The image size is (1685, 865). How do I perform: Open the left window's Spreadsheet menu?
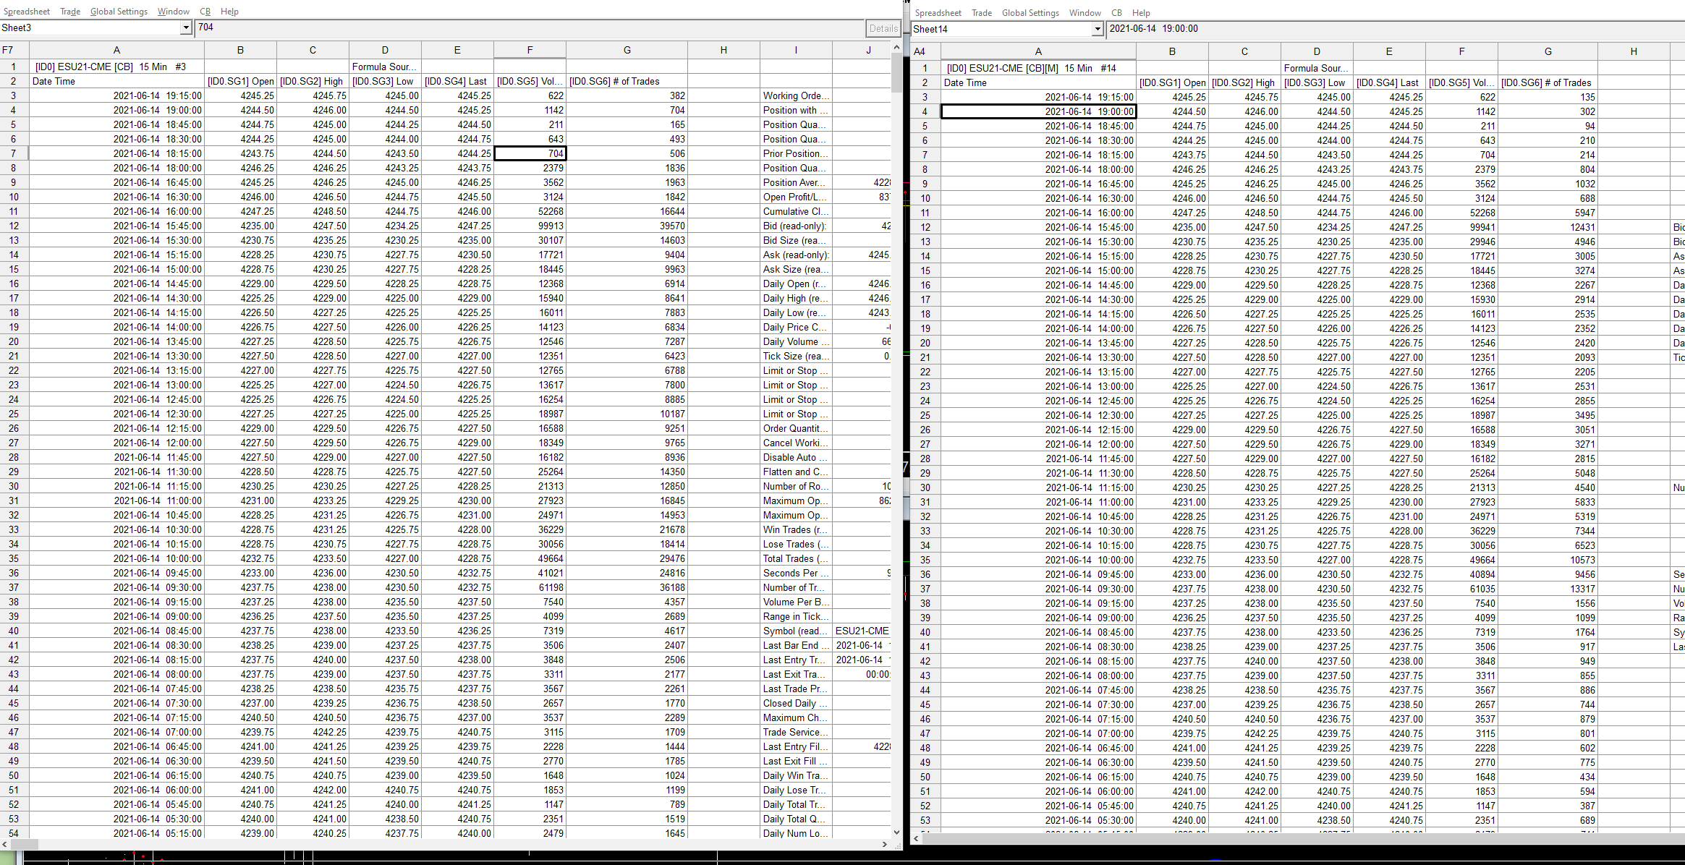point(27,12)
